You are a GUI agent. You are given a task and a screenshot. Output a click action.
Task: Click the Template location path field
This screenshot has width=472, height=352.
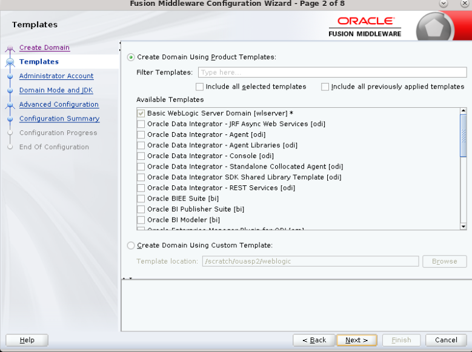pos(310,261)
